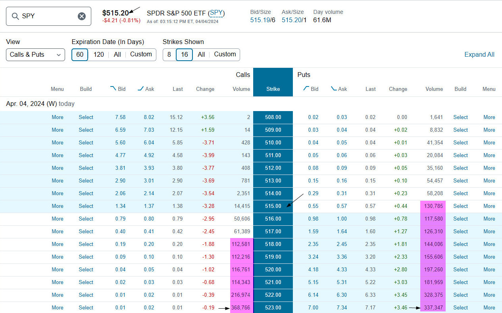This screenshot has width=502, height=313.
Task: Click calls volume 368,766
Action: pos(241,308)
